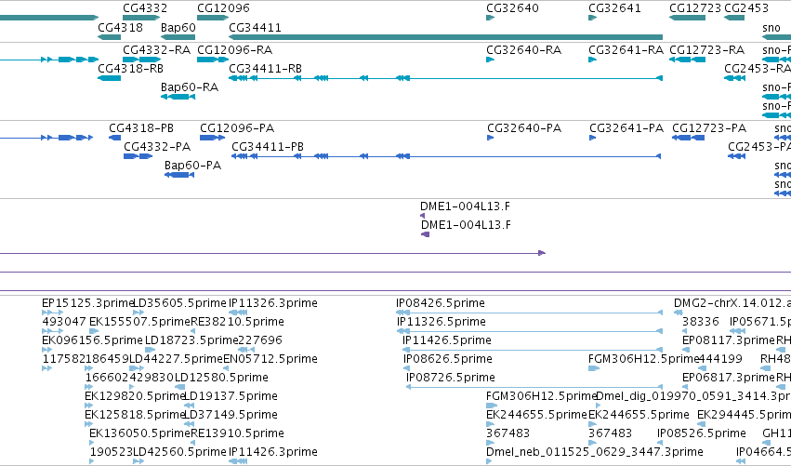Click the CG12096-PA protein label
Viewport: 791px width, 466px height.
pyautogui.click(x=237, y=128)
